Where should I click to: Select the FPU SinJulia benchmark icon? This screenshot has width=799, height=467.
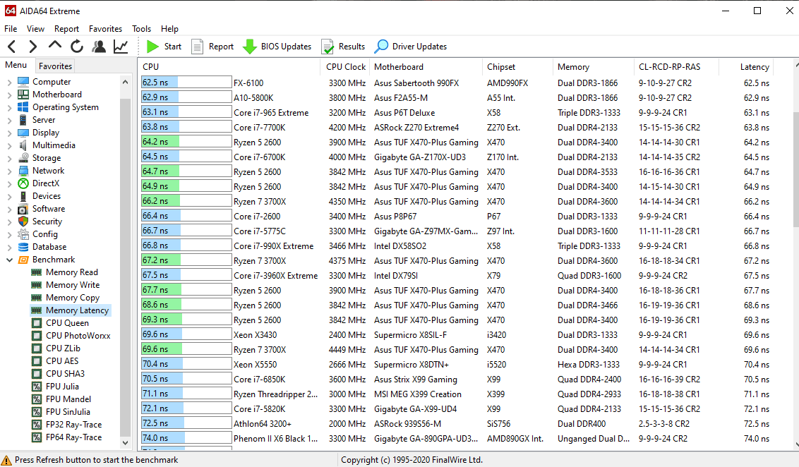tap(36, 412)
